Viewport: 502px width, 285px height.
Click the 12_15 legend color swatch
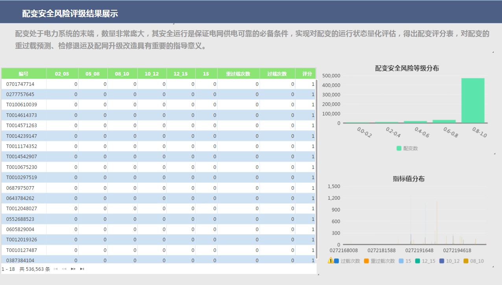(418, 261)
